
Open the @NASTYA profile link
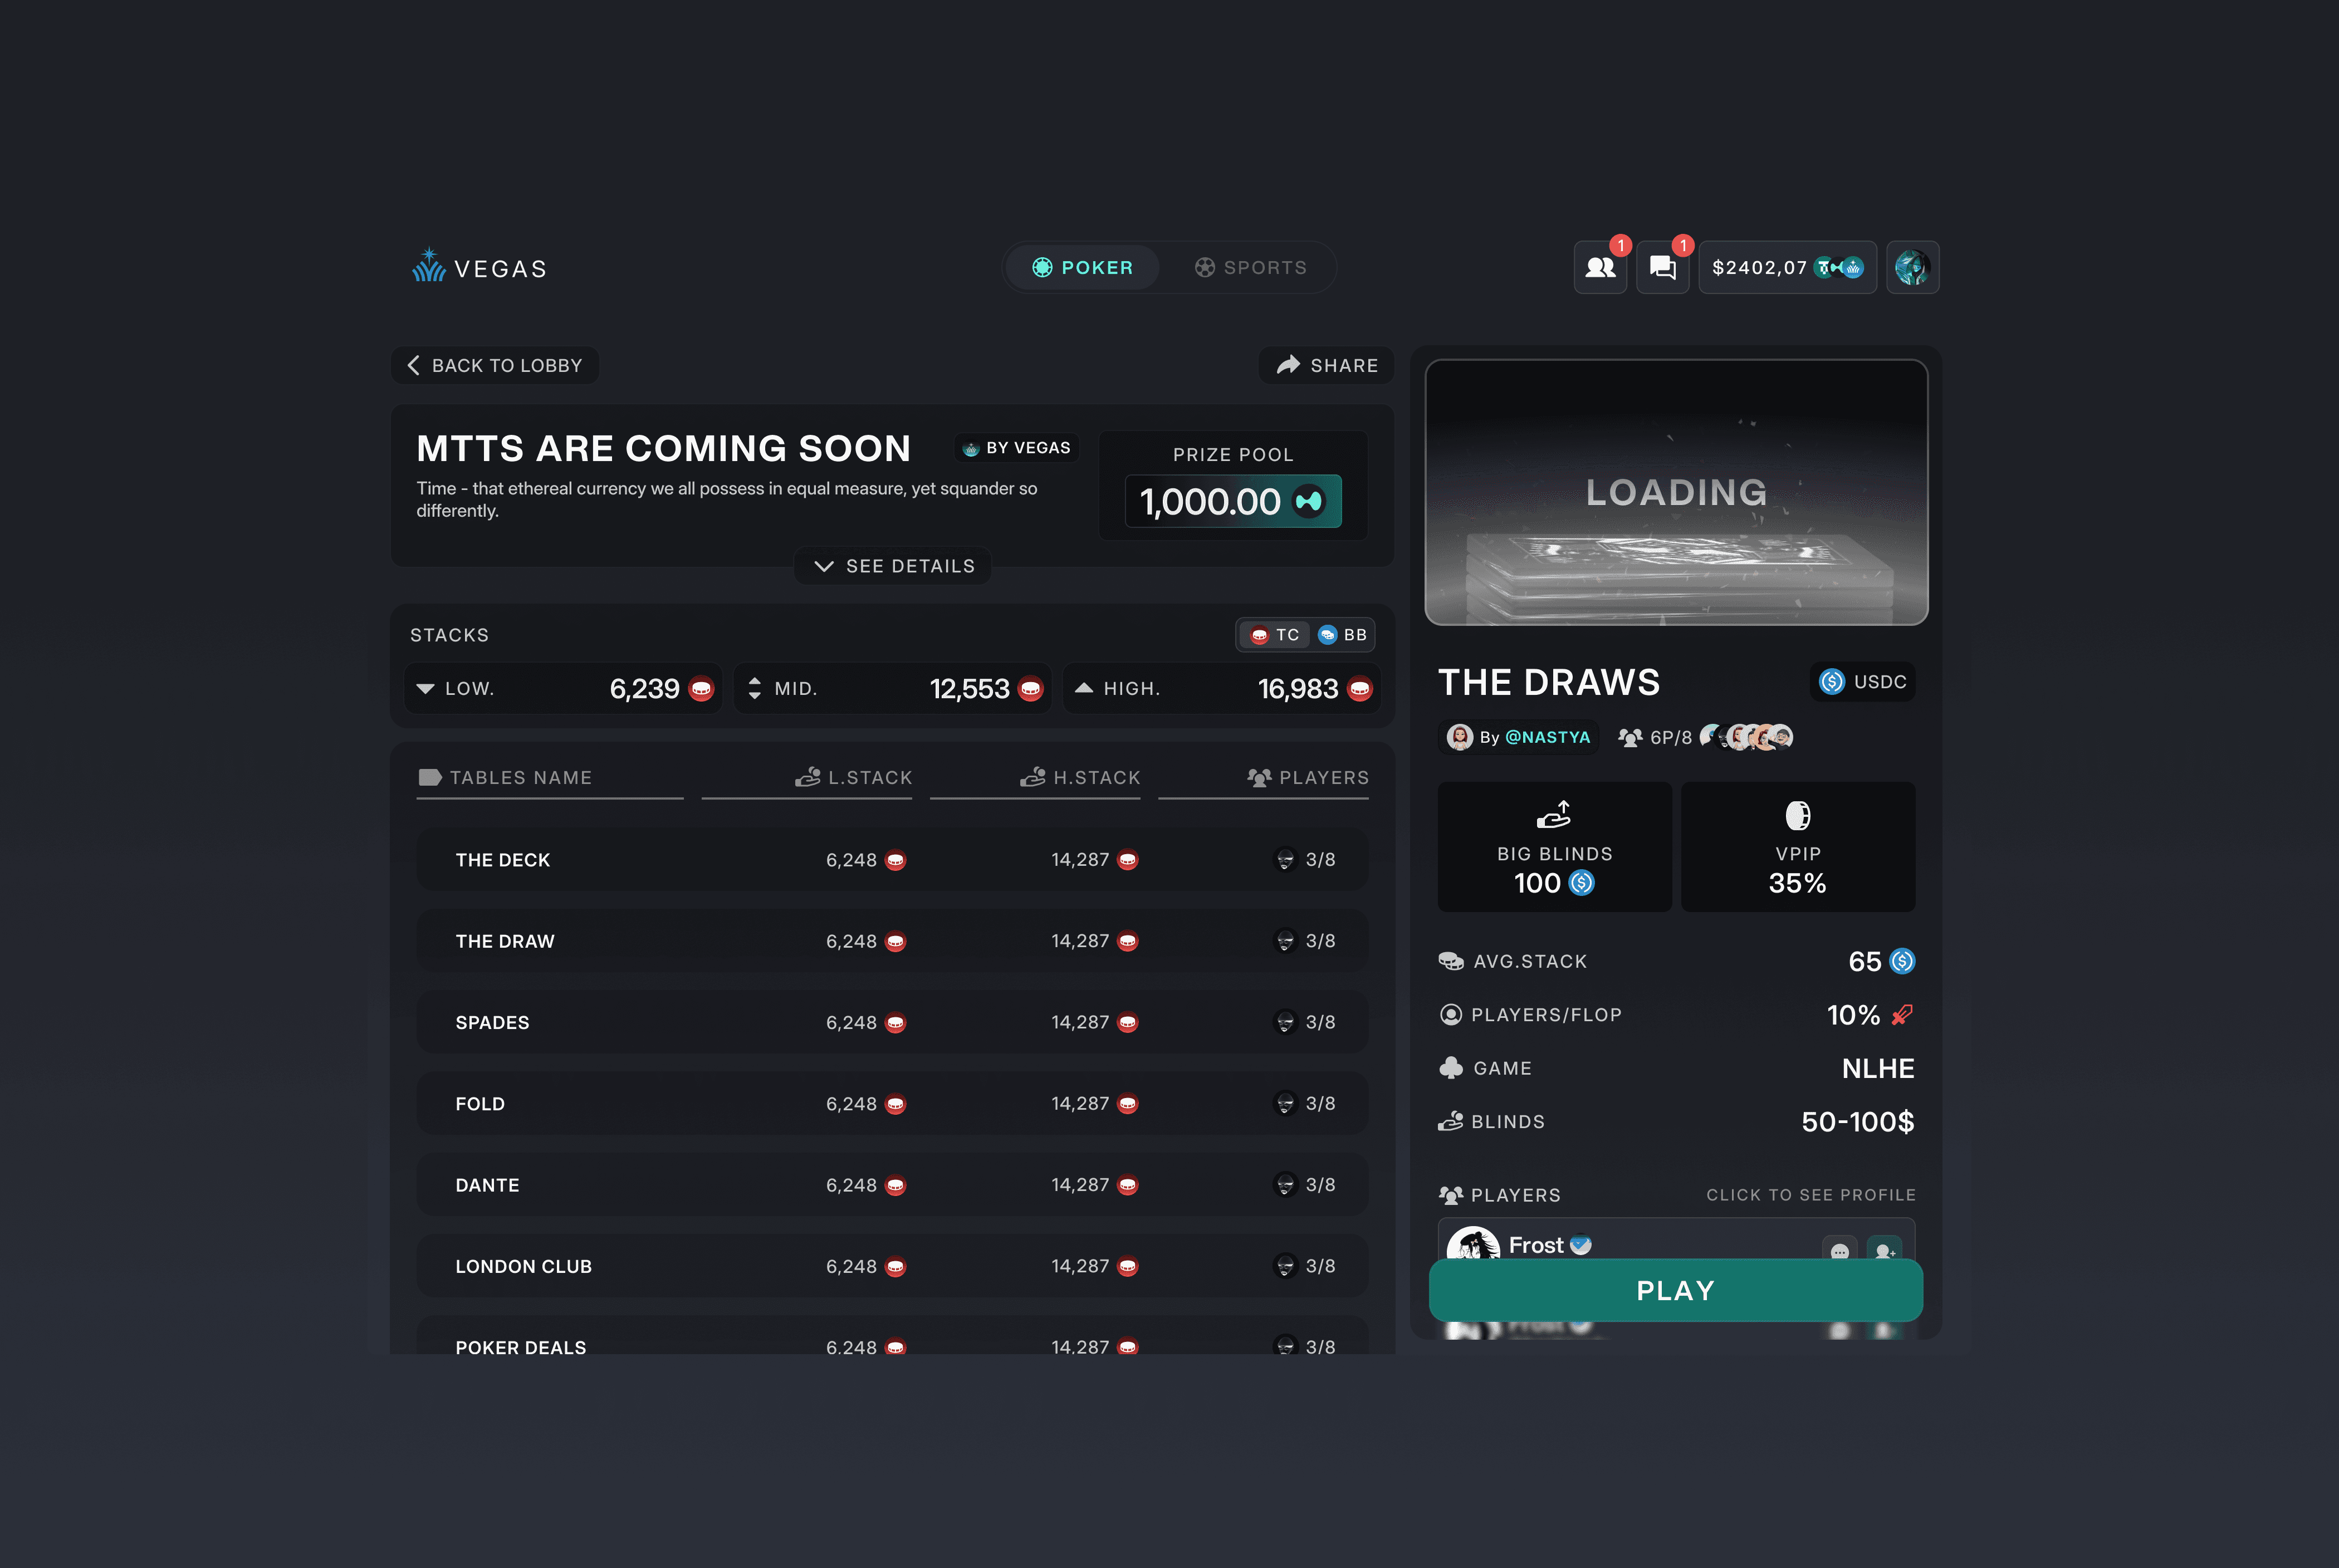pyautogui.click(x=1547, y=737)
